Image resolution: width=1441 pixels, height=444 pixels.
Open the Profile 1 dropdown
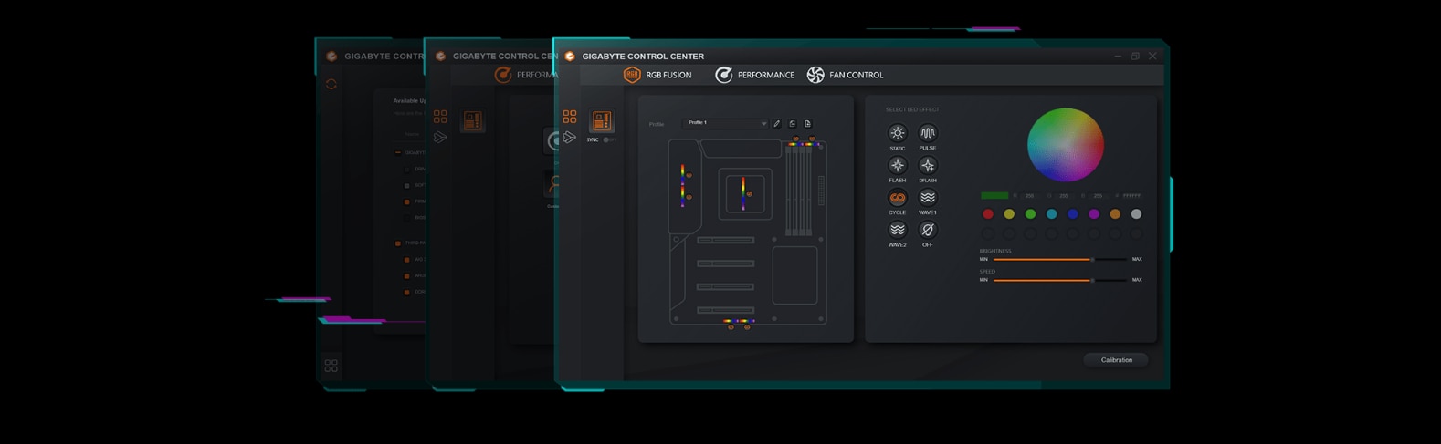[726, 123]
